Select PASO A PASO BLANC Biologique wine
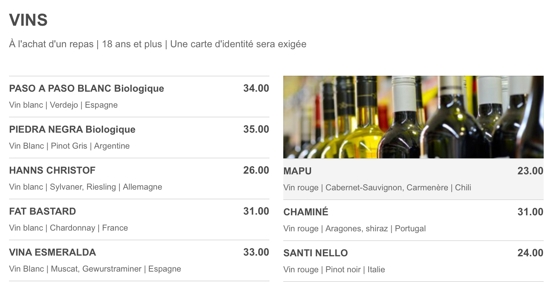Screen dimensions: 552x282 click(x=139, y=97)
